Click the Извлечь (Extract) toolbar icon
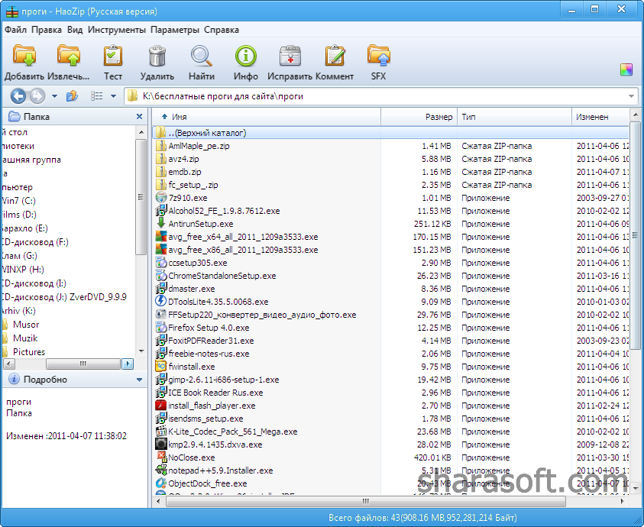644x527 pixels. click(69, 56)
